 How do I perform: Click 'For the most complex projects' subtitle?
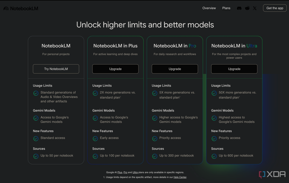[234, 56]
